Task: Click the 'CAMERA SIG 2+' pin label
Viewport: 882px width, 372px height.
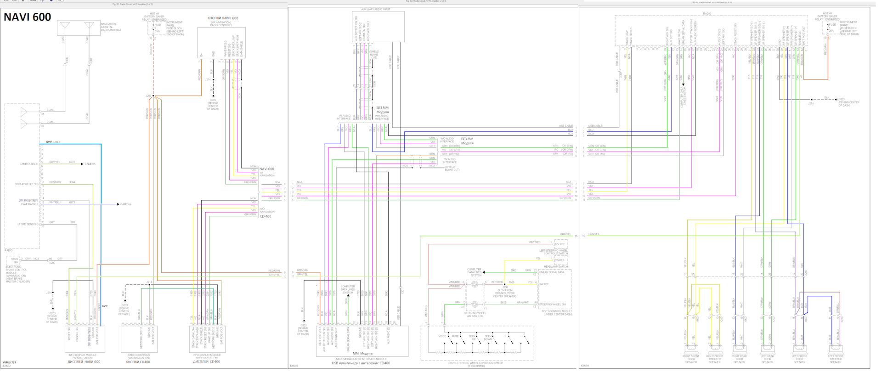Action: coord(29,164)
